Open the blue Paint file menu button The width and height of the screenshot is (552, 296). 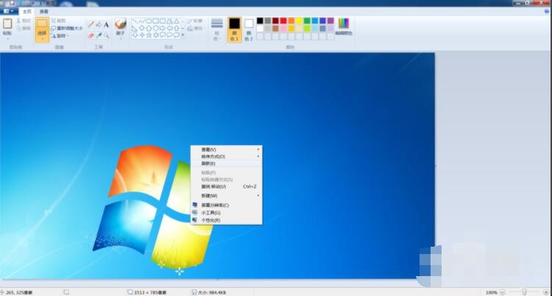coord(9,11)
